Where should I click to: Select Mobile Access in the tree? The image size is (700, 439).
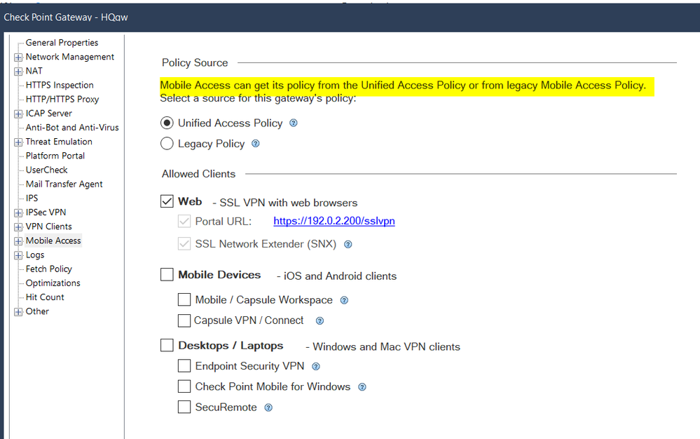[53, 241]
